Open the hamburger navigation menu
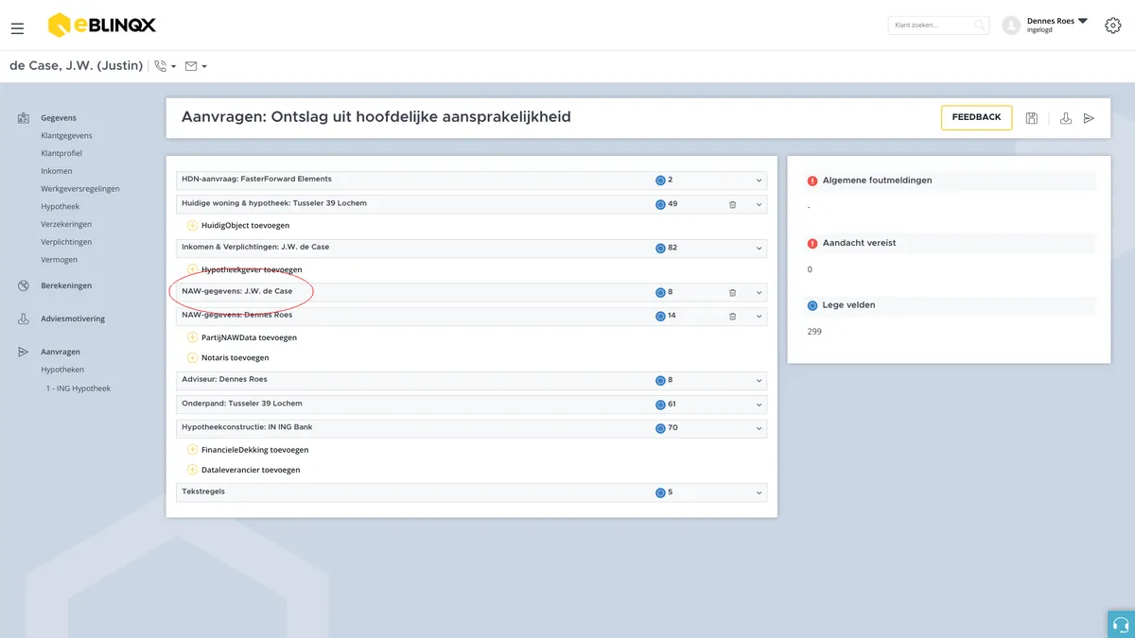1135x638 pixels. tap(18, 28)
